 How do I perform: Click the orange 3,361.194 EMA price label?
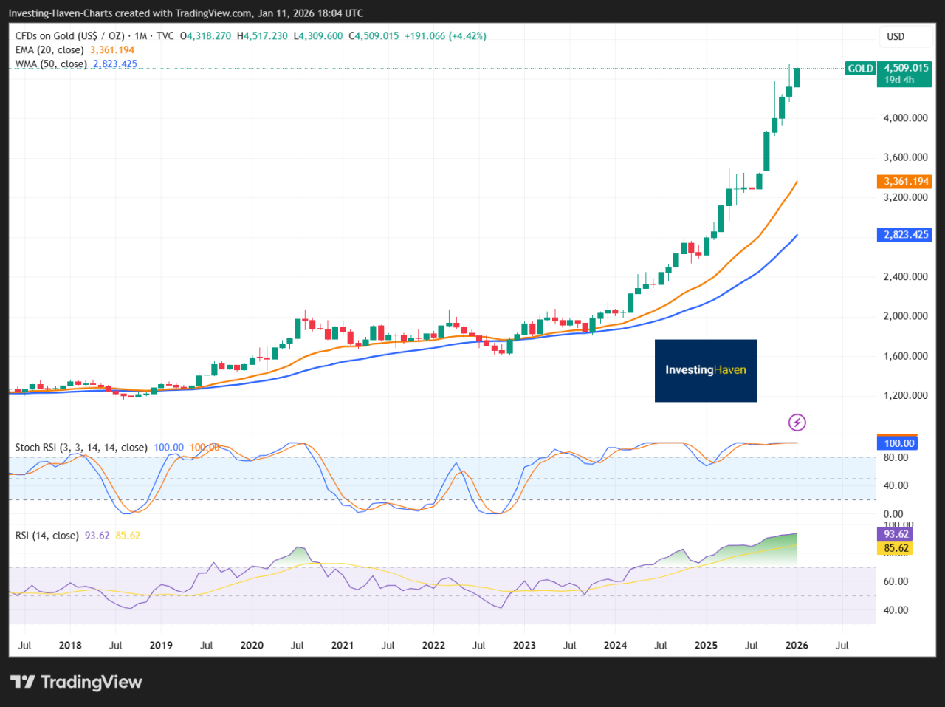point(906,182)
